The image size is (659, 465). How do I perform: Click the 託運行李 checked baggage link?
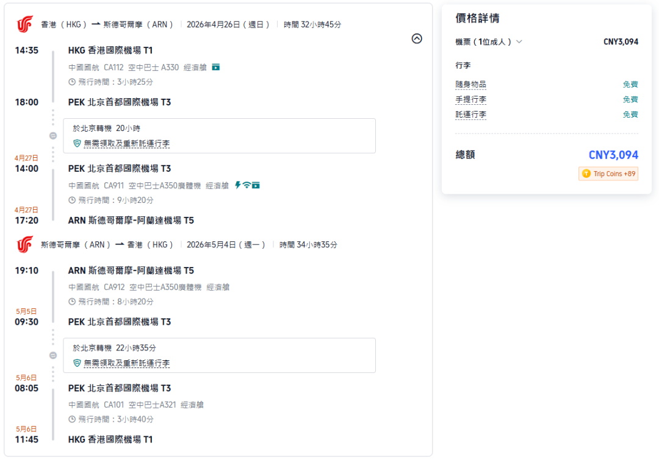tap(470, 114)
